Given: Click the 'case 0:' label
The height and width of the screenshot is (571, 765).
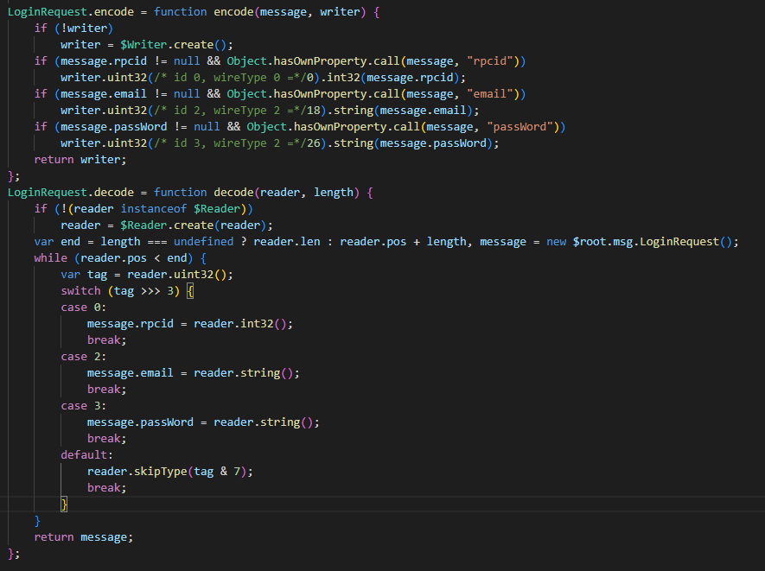Looking at the screenshot, I should (x=84, y=308).
